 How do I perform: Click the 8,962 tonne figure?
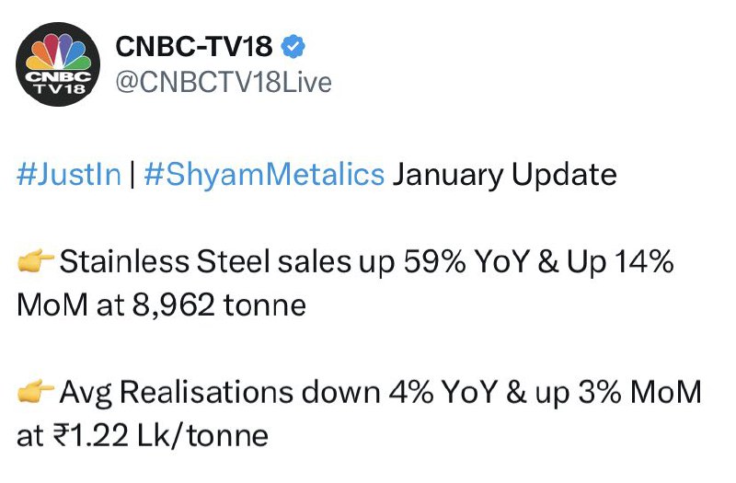point(219,305)
